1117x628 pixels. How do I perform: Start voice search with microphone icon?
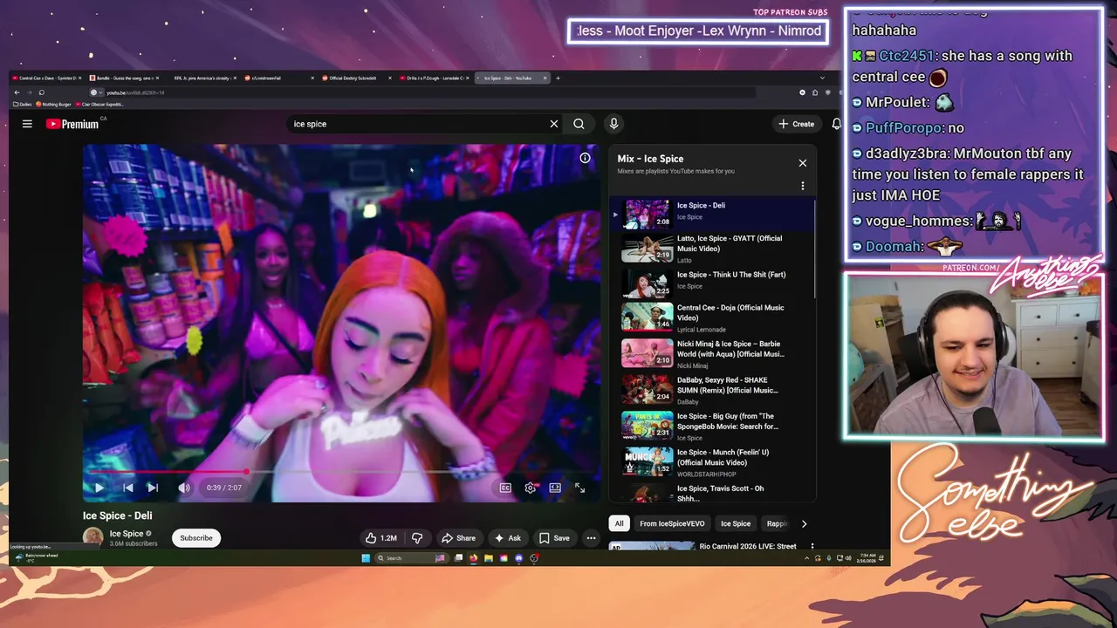click(x=613, y=124)
